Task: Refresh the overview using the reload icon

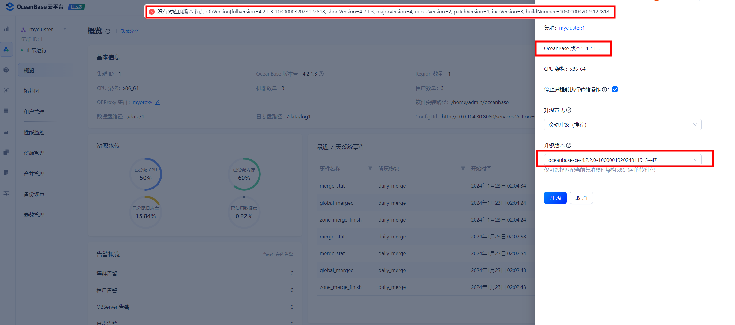Action: [108, 31]
